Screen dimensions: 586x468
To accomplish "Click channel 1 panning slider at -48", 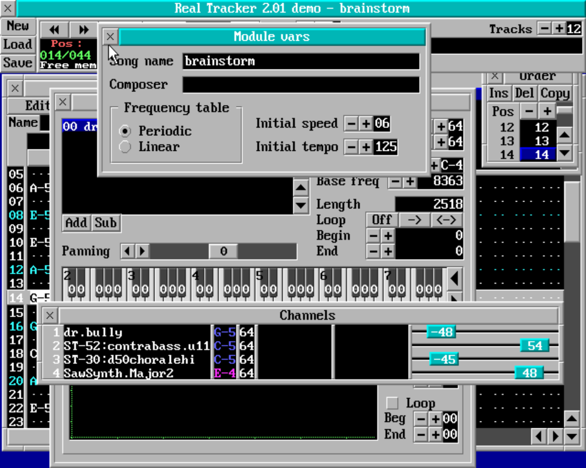I will 441,332.
